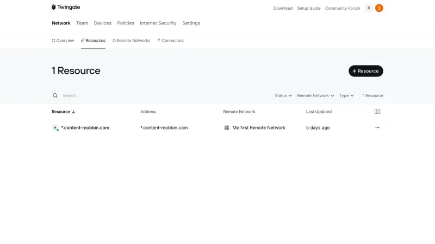Open the notifications bell
Viewport: 435px width, 244px height.
pos(369,8)
